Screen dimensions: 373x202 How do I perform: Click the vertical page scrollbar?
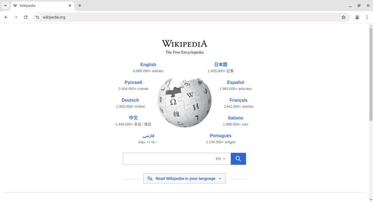point(371,78)
